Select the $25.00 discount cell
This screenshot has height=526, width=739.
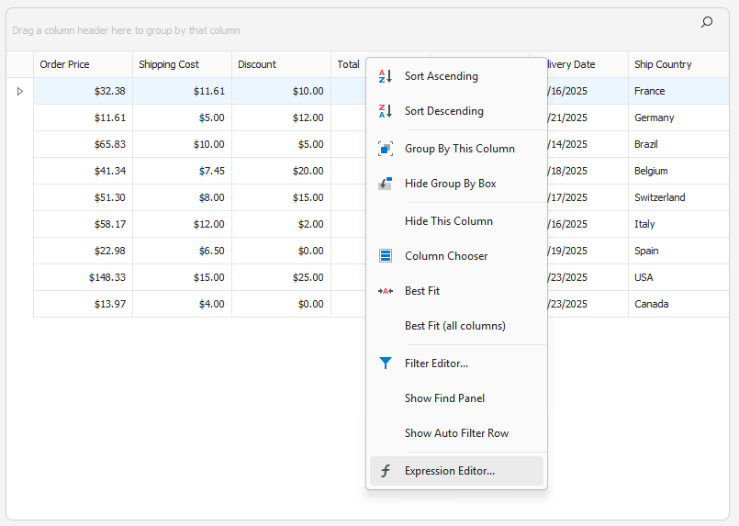[x=281, y=277]
